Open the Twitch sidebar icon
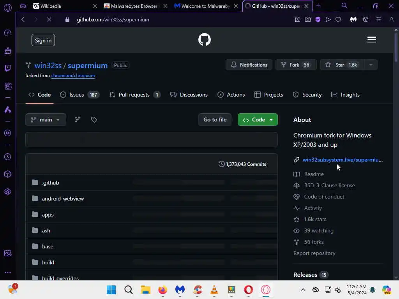The width and height of the screenshot is (399, 299). (8, 68)
